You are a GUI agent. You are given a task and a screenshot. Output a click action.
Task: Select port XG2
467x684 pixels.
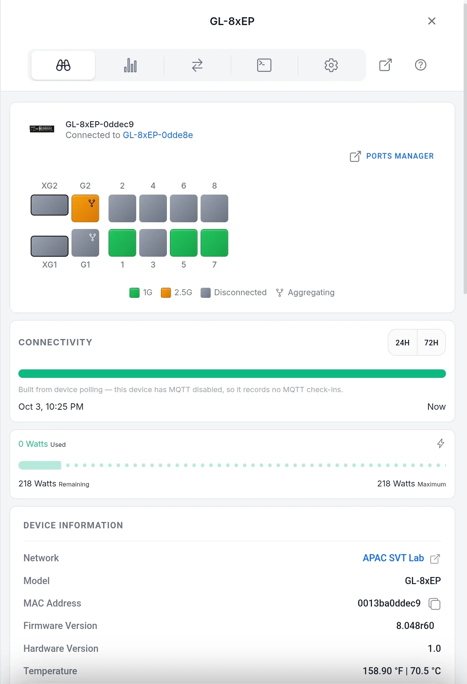[49, 205]
